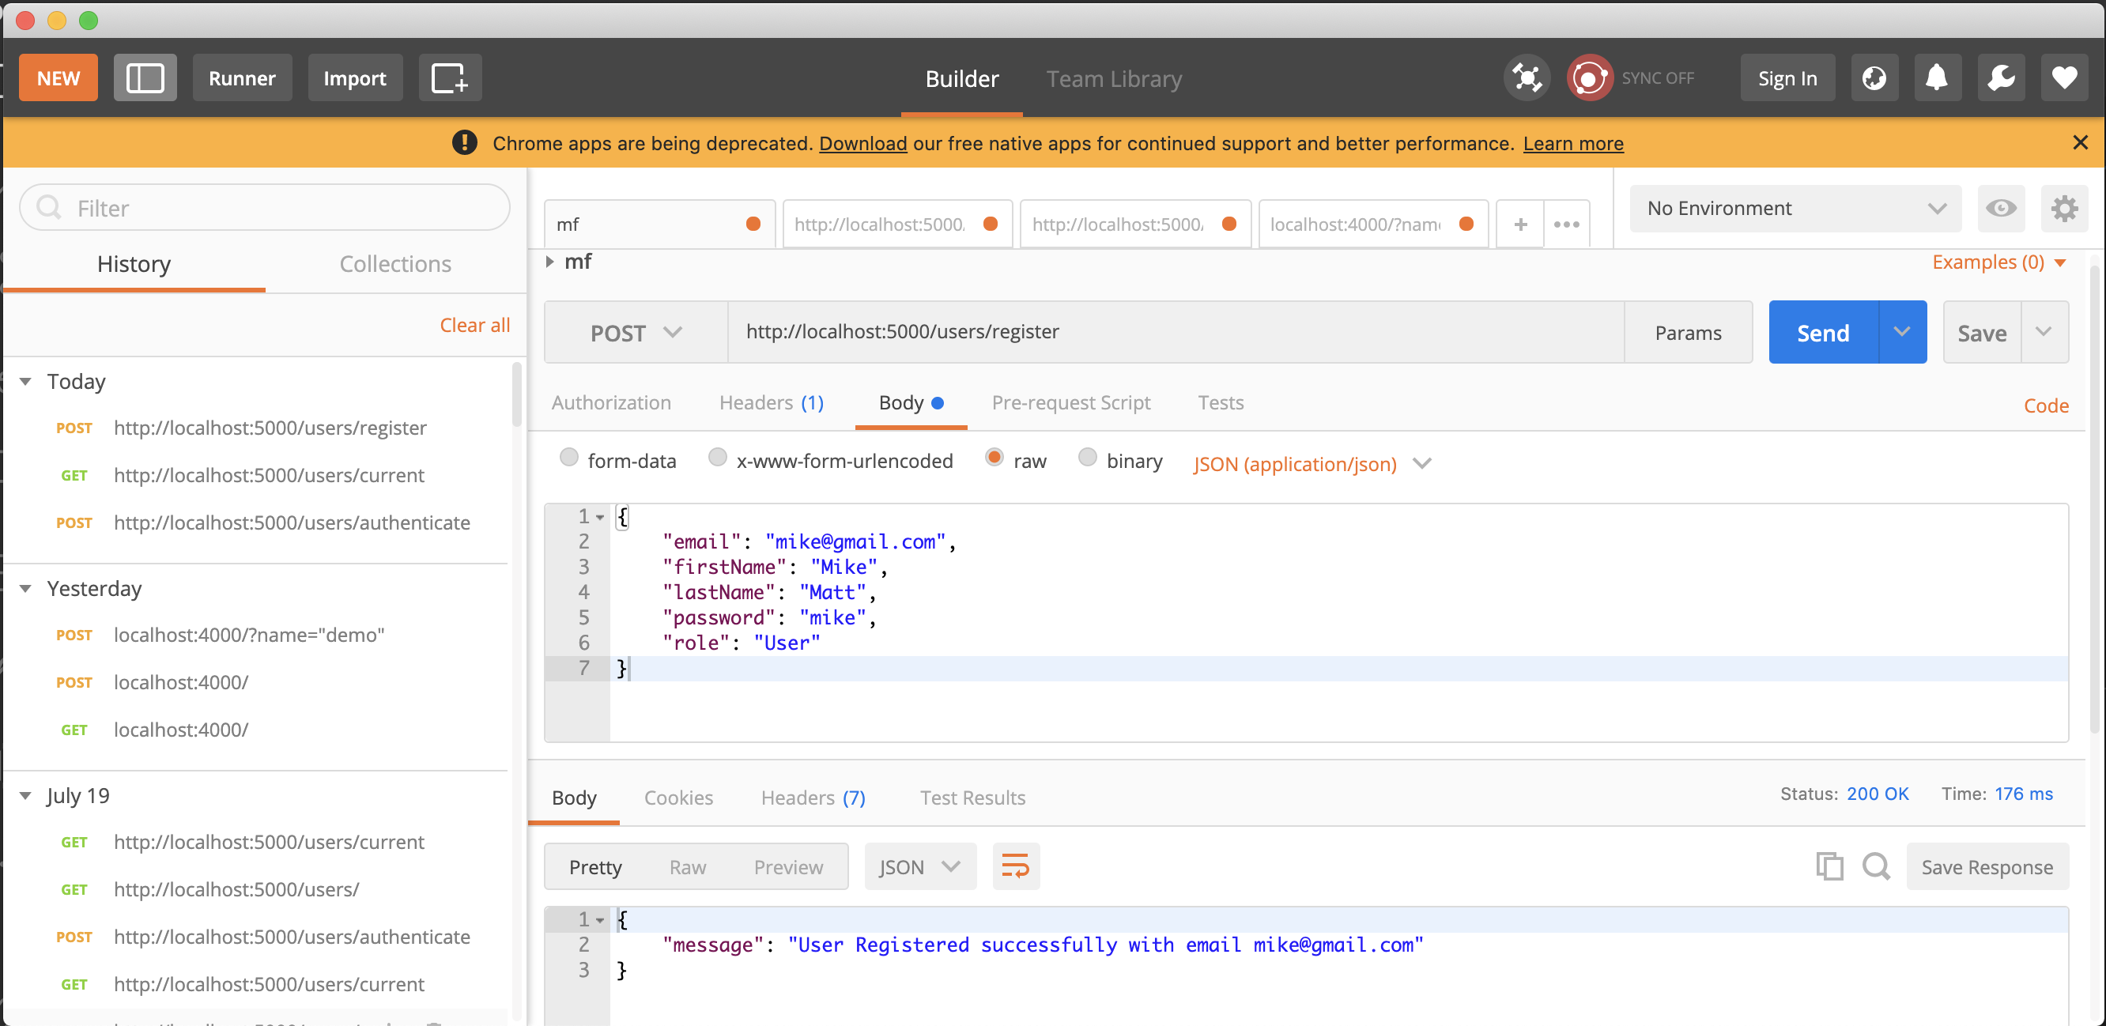The image size is (2106, 1026).
Task: Open the Pre-request Script tab
Action: tap(1070, 402)
